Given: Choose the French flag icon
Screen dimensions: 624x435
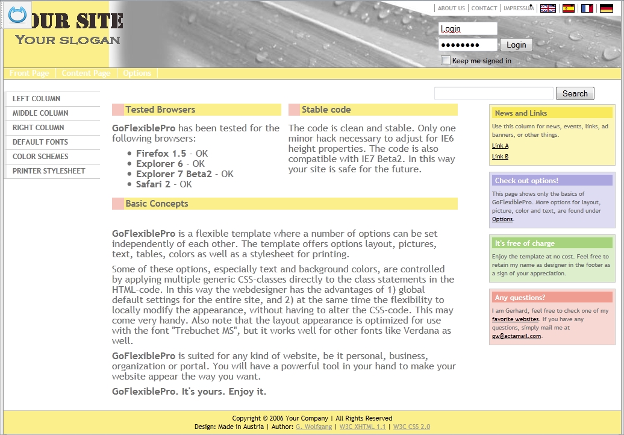Looking at the screenshot, I should pyautogui.click(x=587, y=8).
